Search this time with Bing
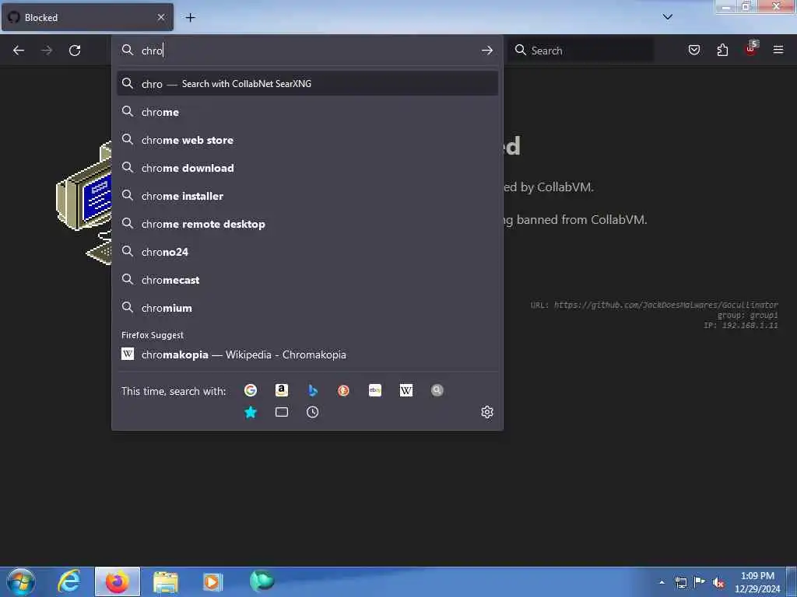Image resolution: width=797 pixels, height=597 pixels. pos(313,390)
